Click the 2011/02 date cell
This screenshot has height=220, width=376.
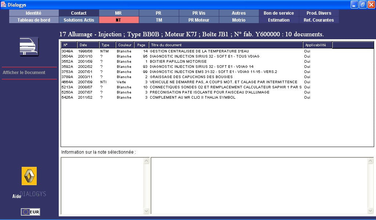point(85,98)
